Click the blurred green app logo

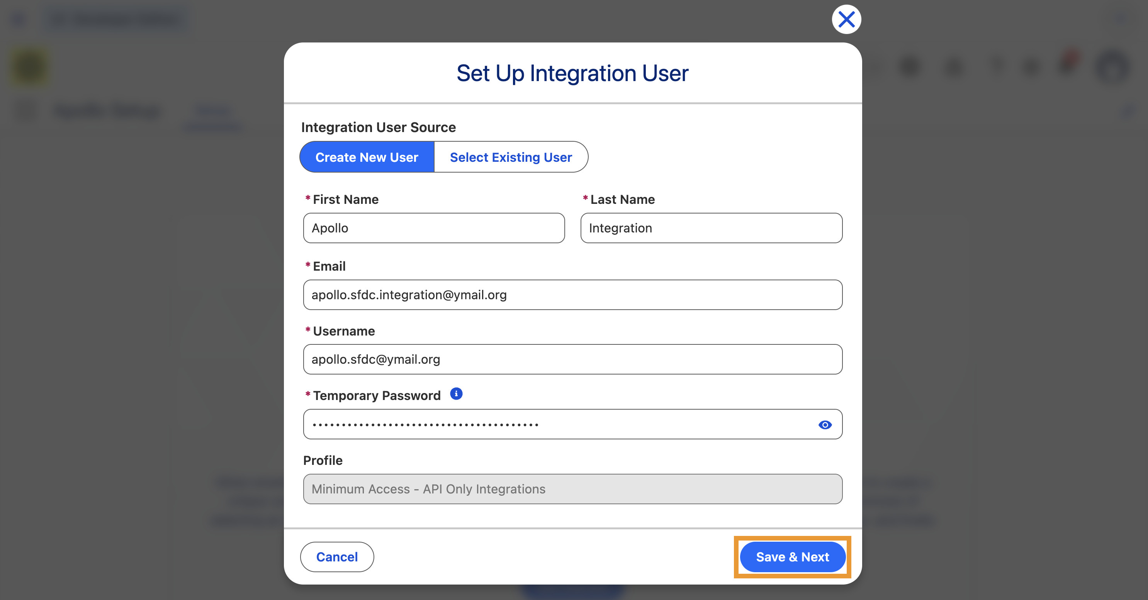pyautogui.click(x=29, y=67)
